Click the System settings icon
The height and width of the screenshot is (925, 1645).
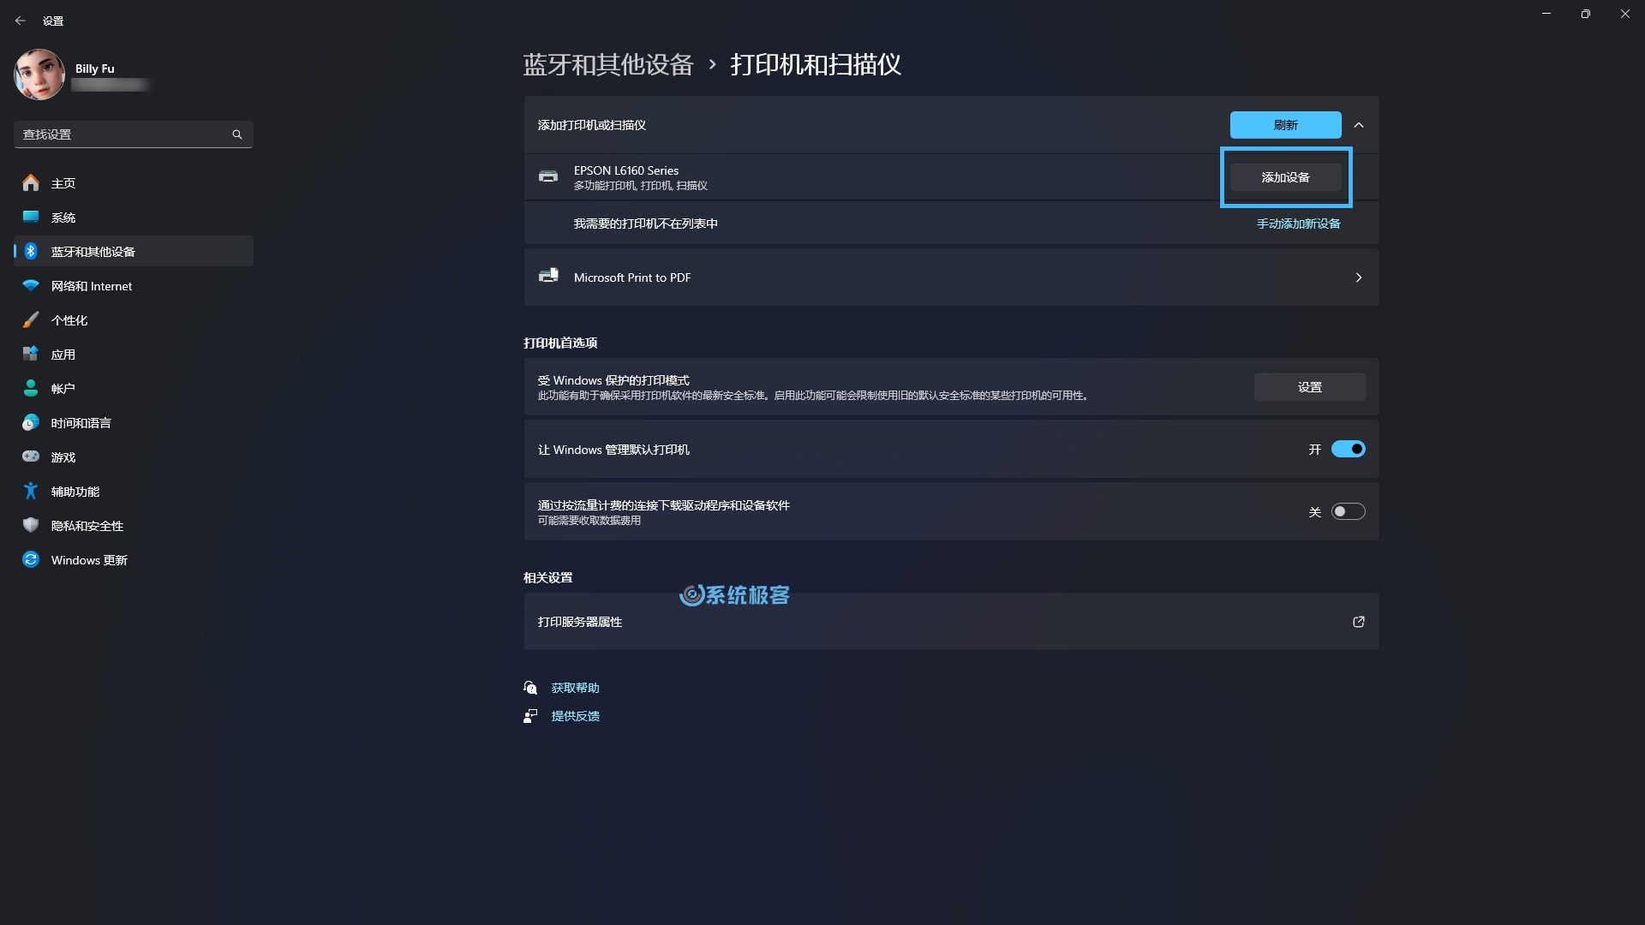point(31,217)
